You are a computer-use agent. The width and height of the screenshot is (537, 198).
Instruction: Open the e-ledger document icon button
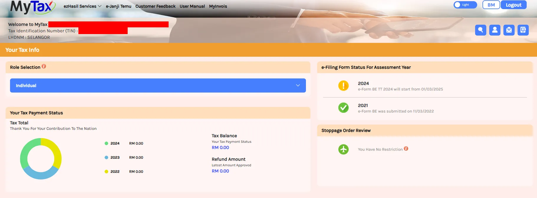tap(523, 30)
